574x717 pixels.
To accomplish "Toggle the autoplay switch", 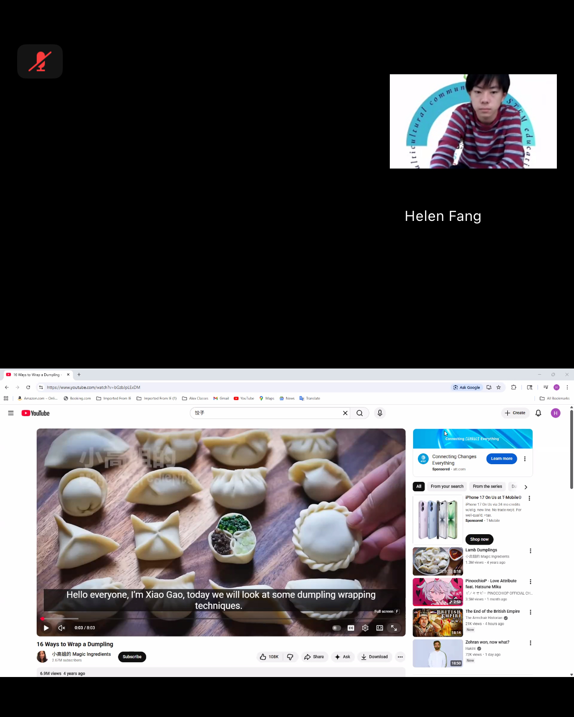I will (336, 628).
